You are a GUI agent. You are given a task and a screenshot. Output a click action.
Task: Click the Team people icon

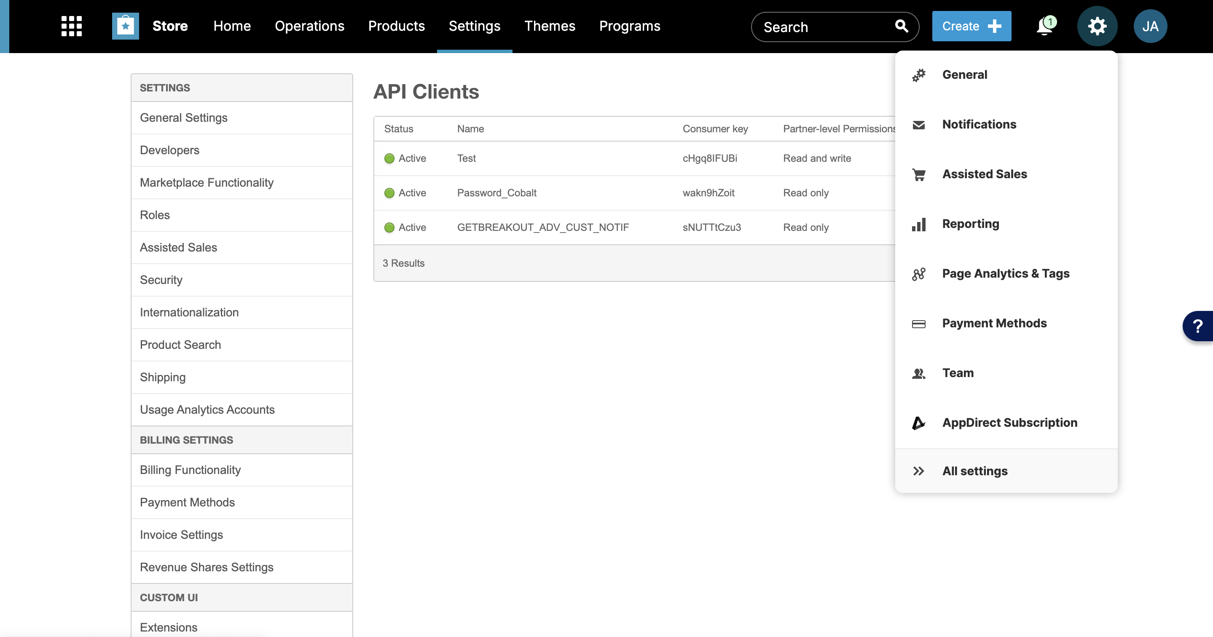point(919,373)
